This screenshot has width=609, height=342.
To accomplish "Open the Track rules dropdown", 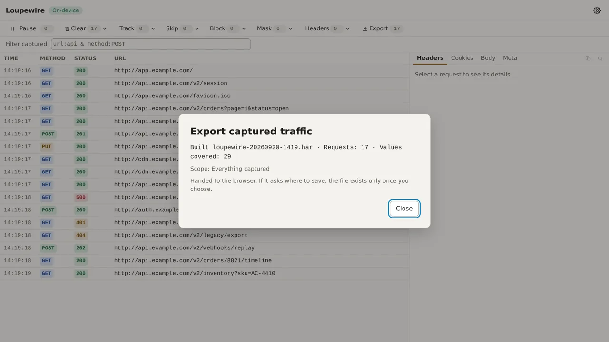I will (x=153, y=28).
